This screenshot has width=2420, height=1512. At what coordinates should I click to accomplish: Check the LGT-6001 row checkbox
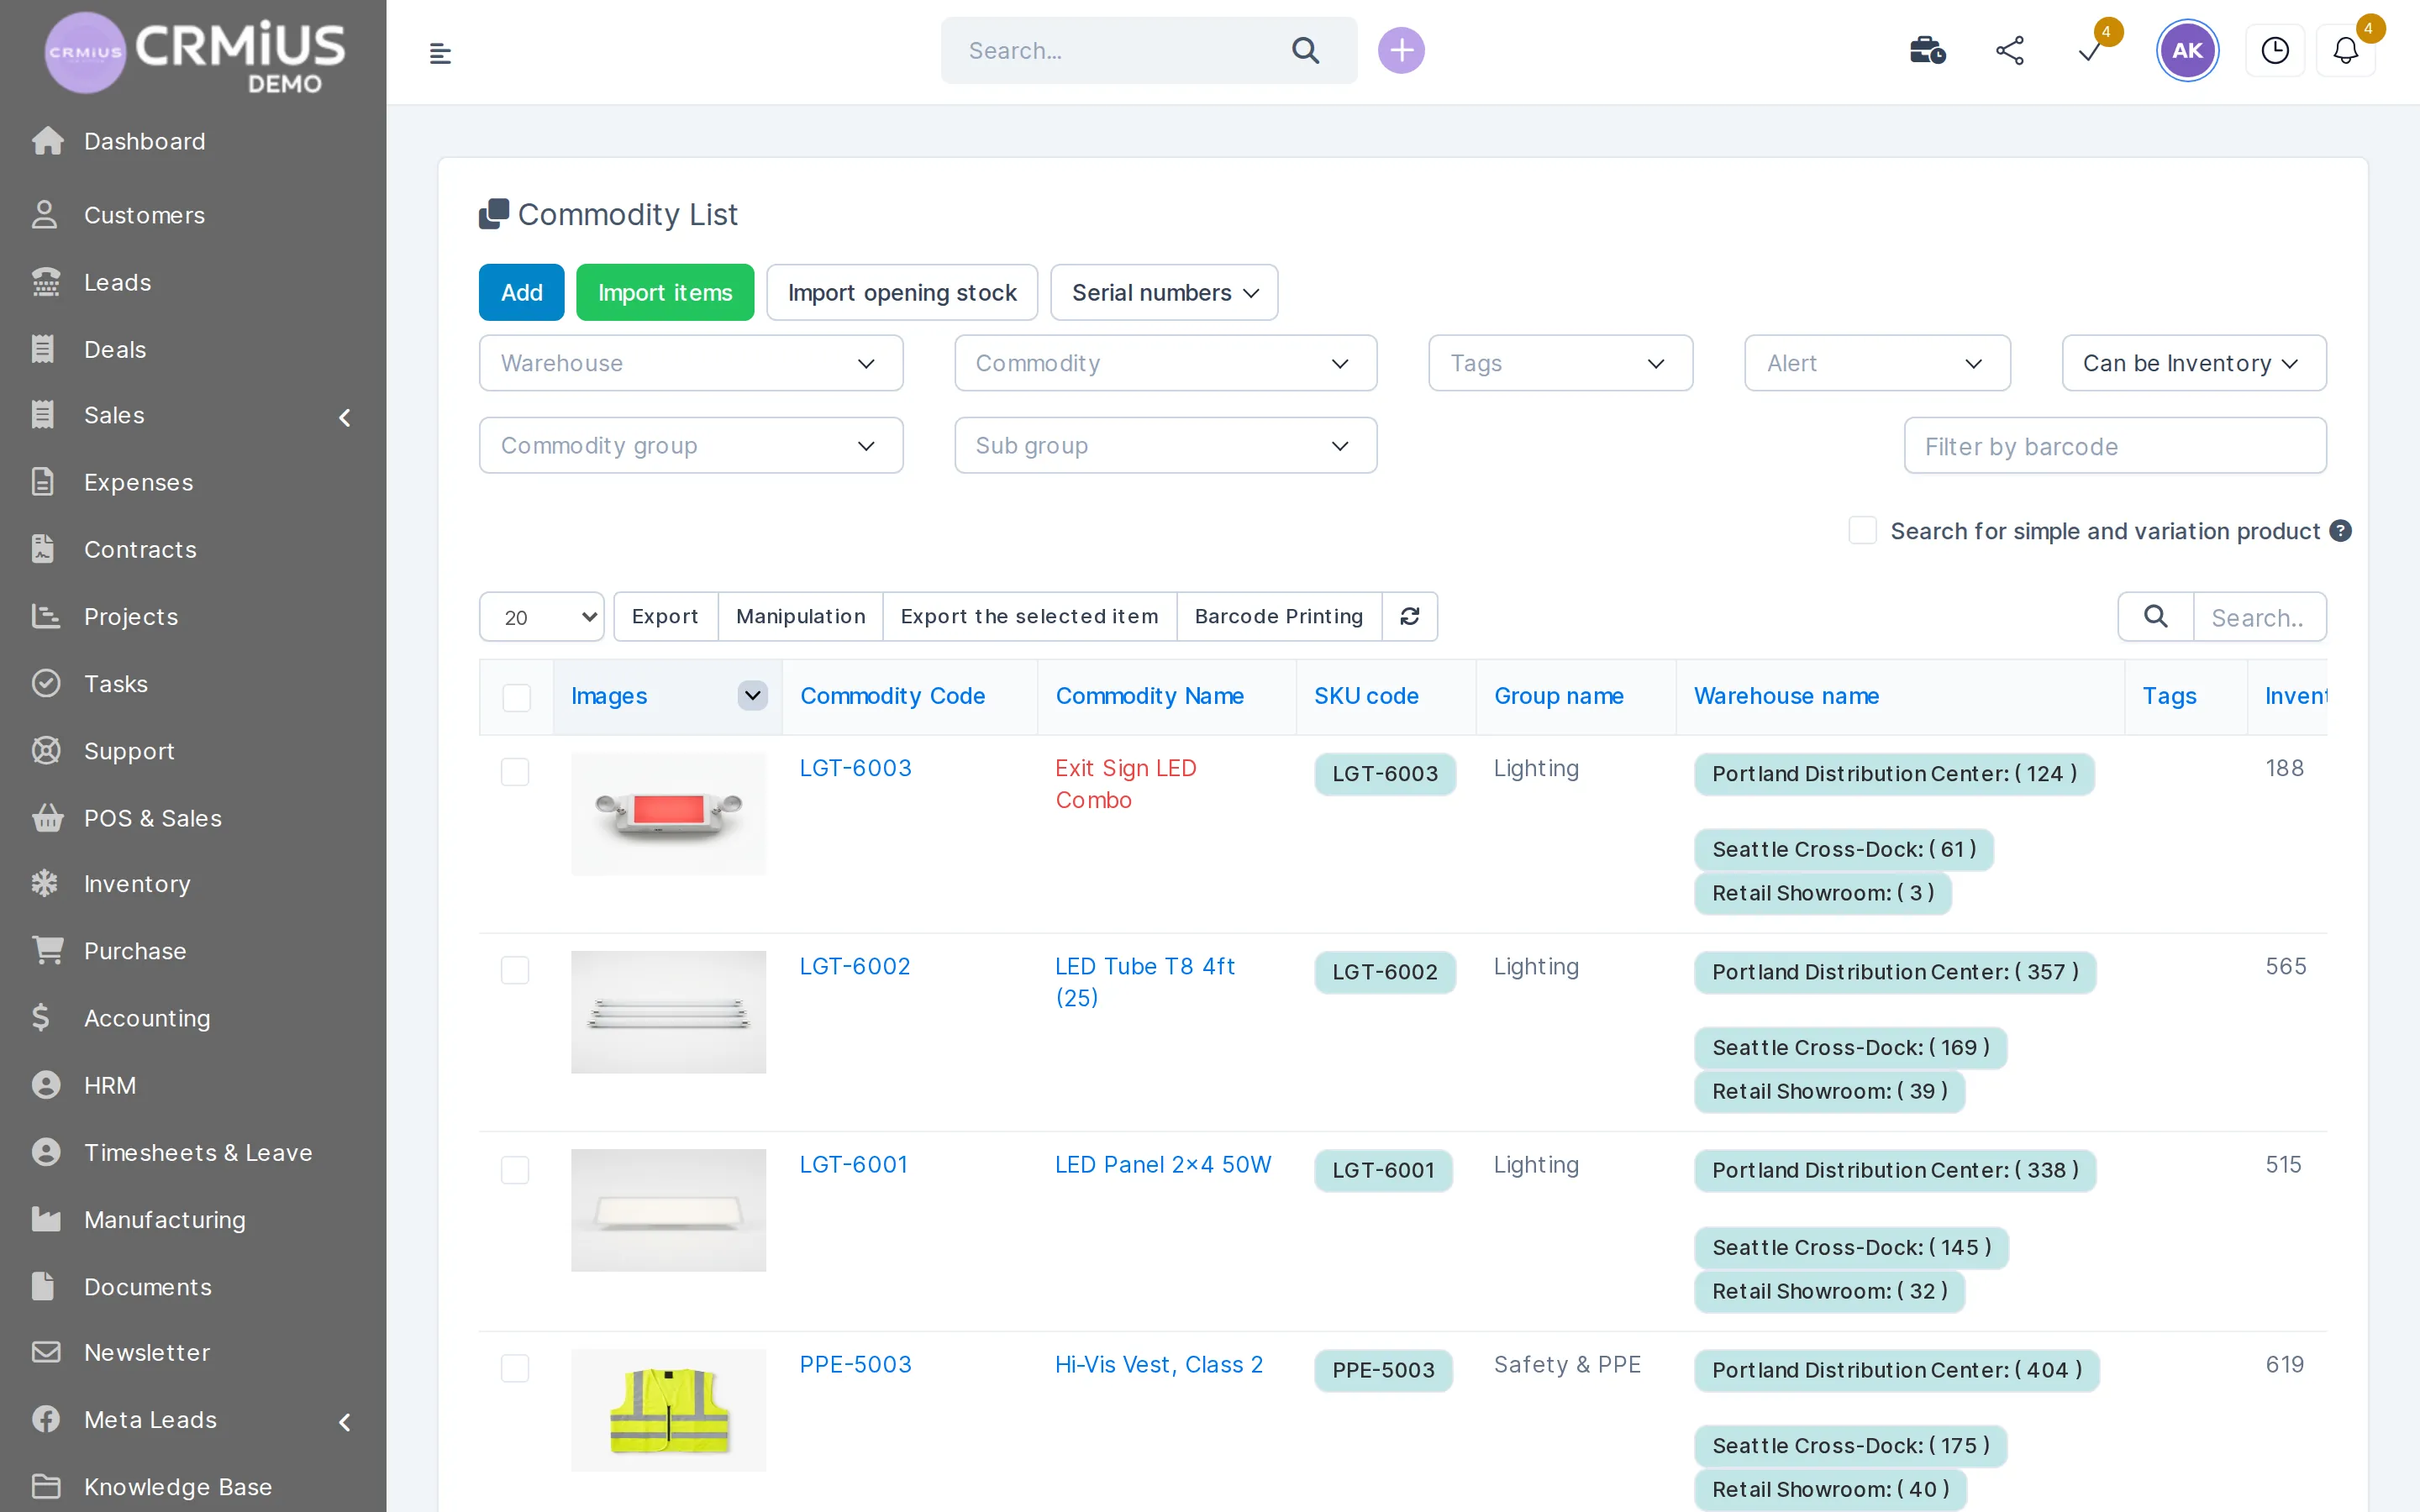(515, 1169)
